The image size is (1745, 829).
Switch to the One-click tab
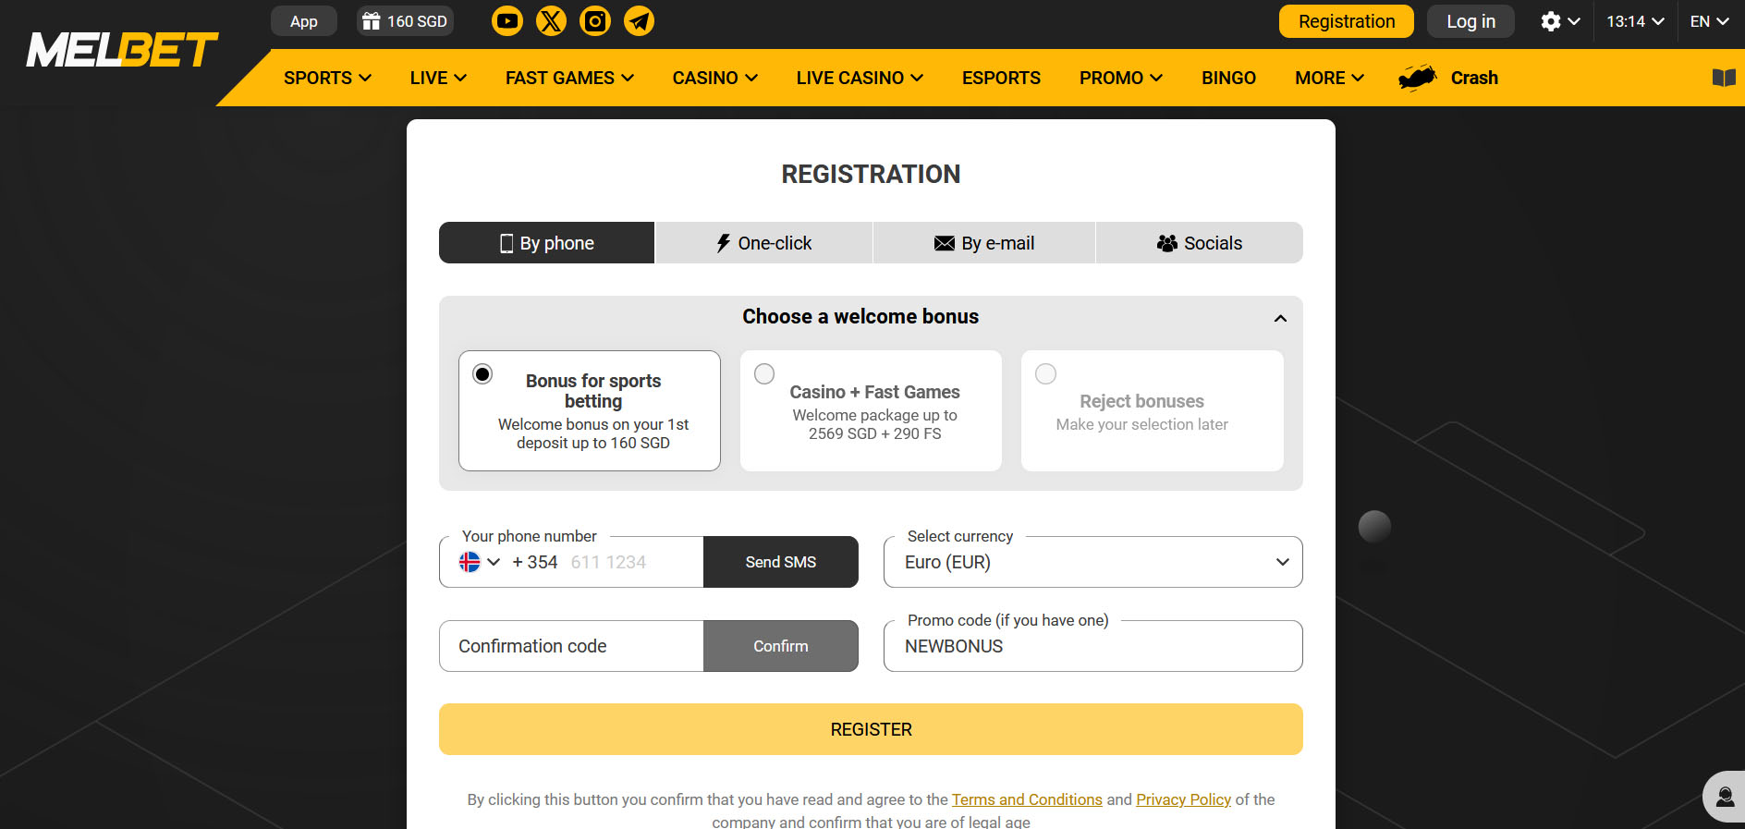[x=764, y=243]
